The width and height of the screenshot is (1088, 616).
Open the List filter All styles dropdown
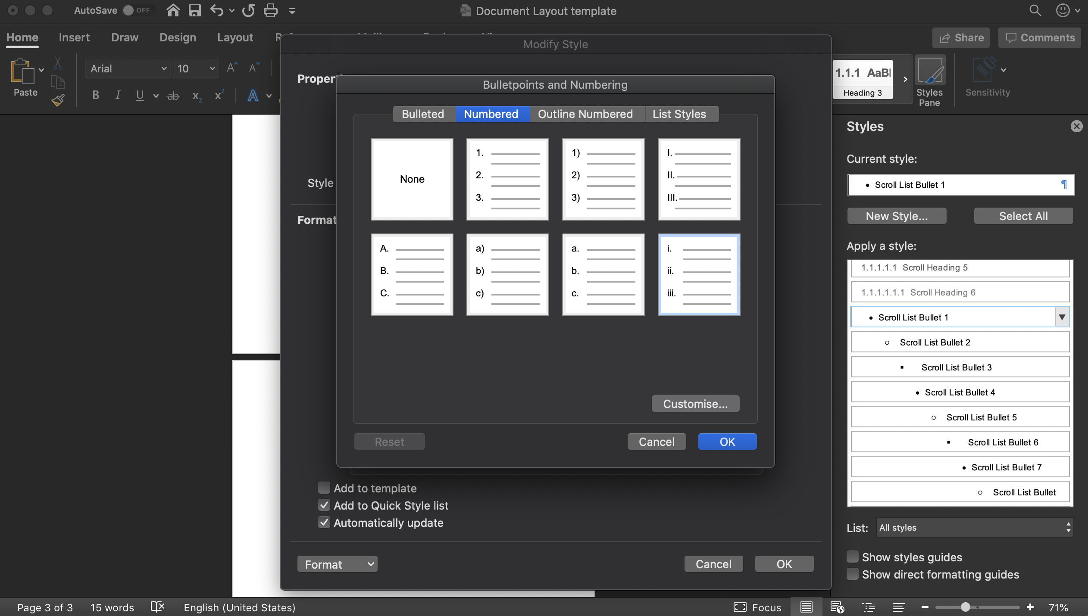coord(974,527)
